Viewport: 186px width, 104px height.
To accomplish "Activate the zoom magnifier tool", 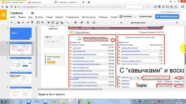I will [x=42, y=23].
